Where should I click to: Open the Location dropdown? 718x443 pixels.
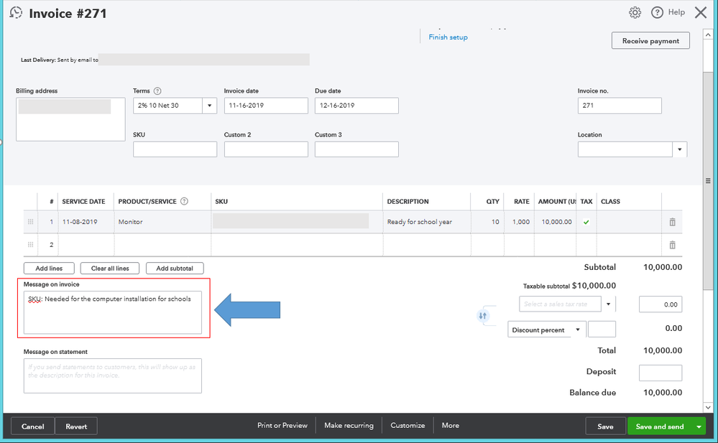tap(679, 149)
